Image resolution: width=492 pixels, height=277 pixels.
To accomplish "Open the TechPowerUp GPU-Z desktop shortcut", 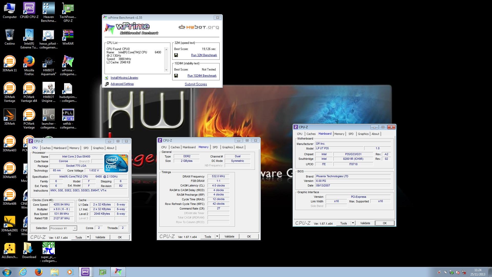I will [x=68, y=12].
